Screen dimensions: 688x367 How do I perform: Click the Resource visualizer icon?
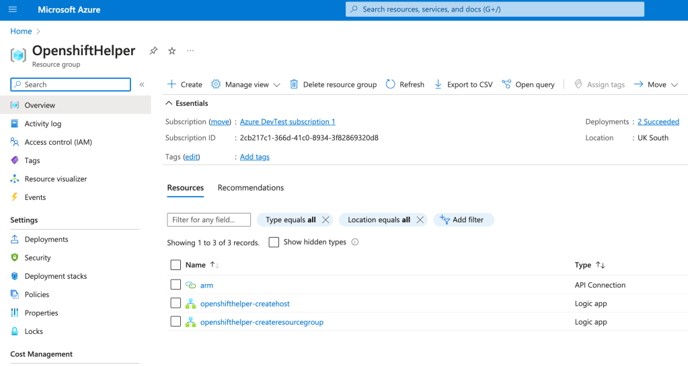point(15,179)
